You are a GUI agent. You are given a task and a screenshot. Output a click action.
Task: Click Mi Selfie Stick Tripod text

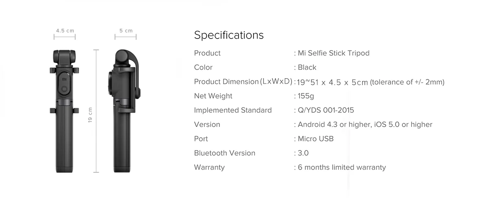[333, 53]
